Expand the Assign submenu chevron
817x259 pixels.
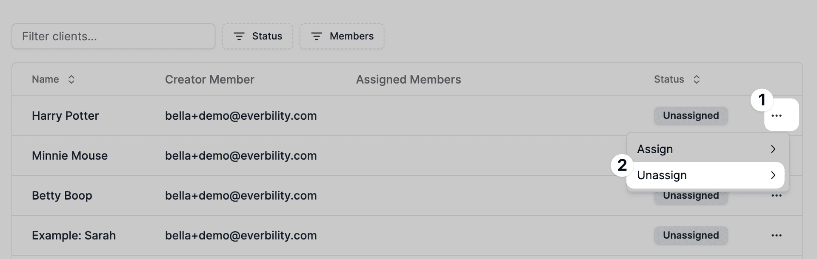pyautogui.click(x=774, y=149)
